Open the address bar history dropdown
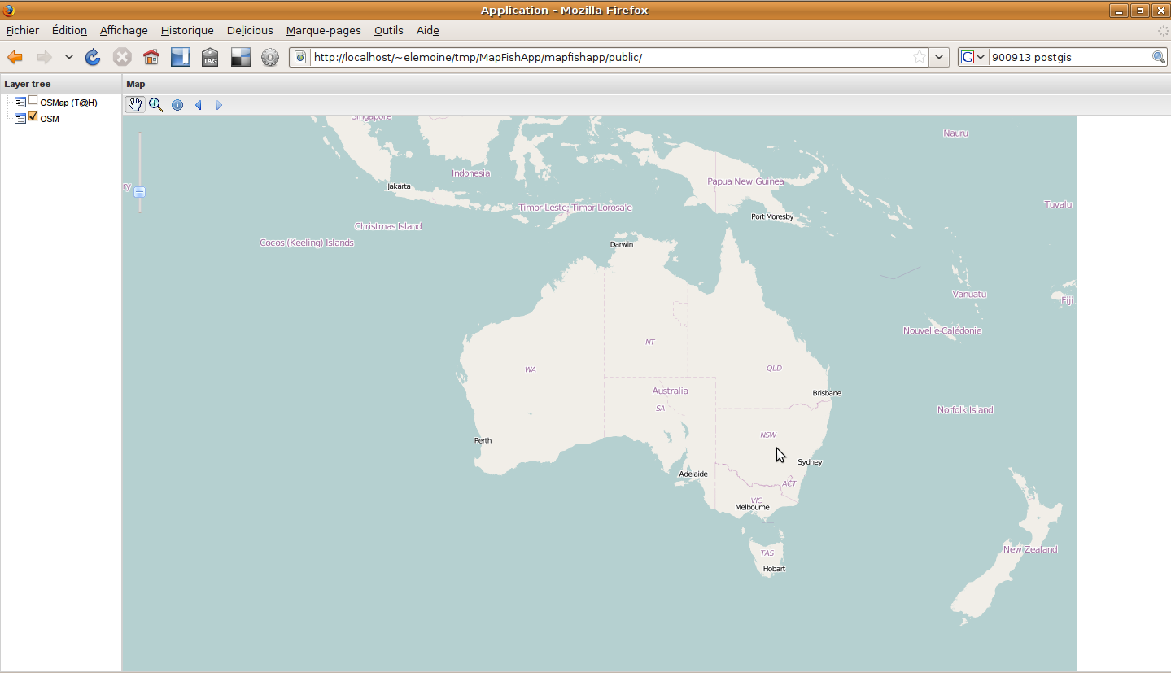This screenshot has height=673, width=1171. pos(940,57)
